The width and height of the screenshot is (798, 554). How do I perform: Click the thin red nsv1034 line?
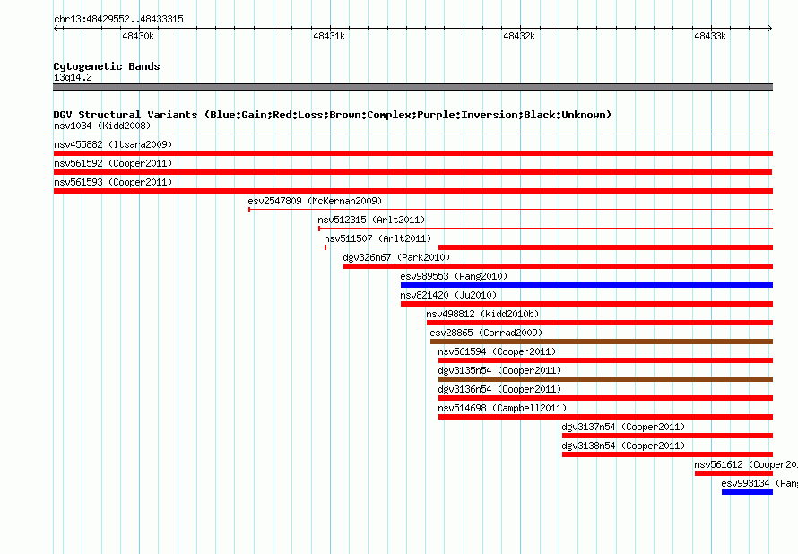pyautogui.click(x=413, y=134)
